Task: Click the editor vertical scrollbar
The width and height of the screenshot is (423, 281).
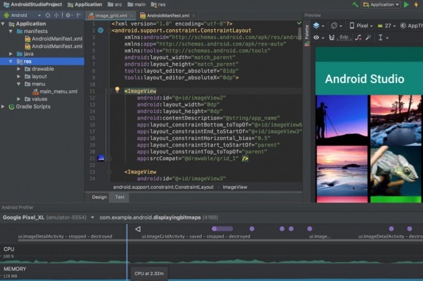Action: pyautogui.click(x=300, y=33)
